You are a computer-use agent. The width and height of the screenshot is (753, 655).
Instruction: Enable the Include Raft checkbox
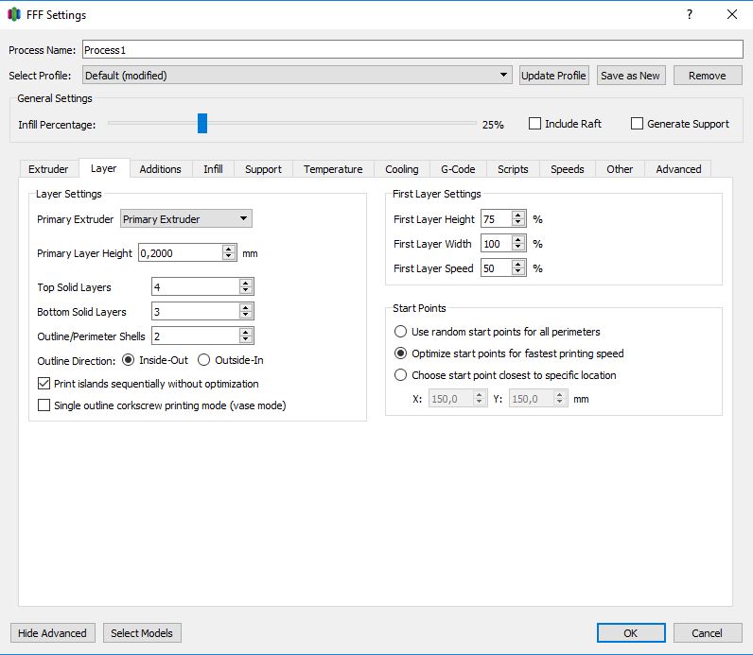pyautogui.click(x=534, y=123)
